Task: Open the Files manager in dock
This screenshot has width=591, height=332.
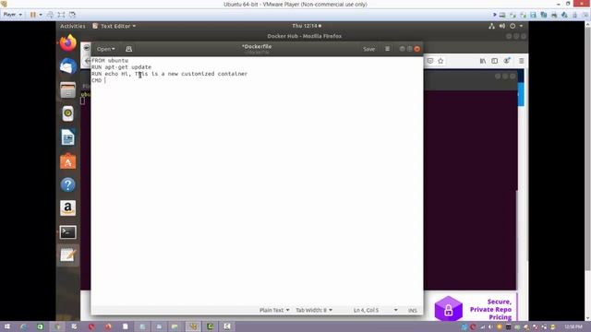Action: tap(67, 90)
